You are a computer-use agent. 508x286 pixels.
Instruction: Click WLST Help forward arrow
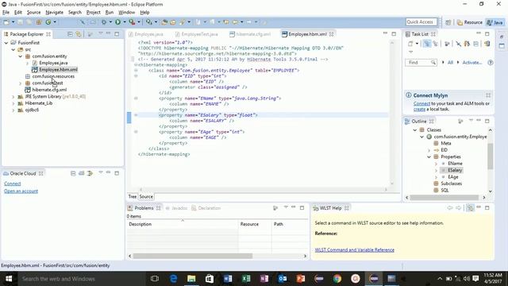pyautogui.click(x=459, y=208)
